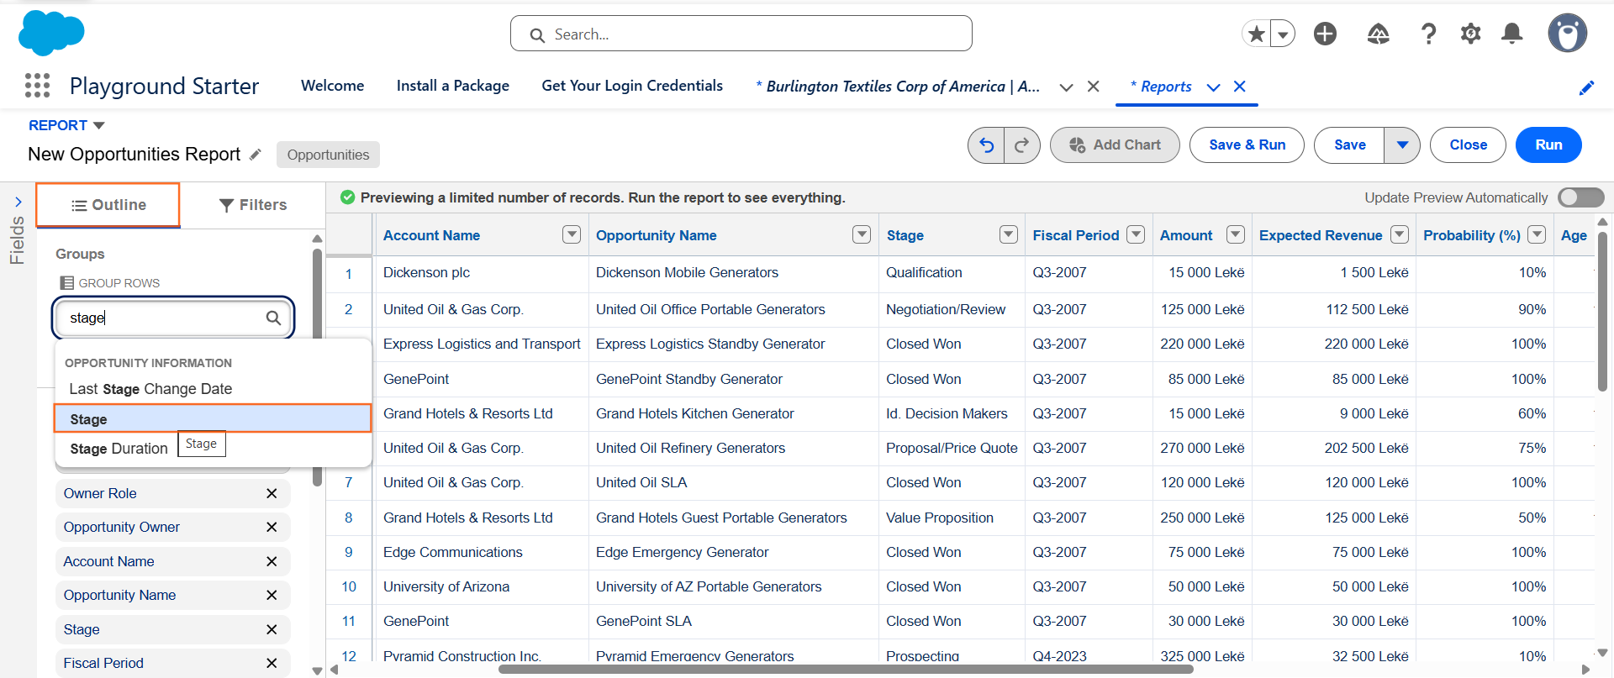
Task: Remove Account Name column from outline
Action: 272,561
